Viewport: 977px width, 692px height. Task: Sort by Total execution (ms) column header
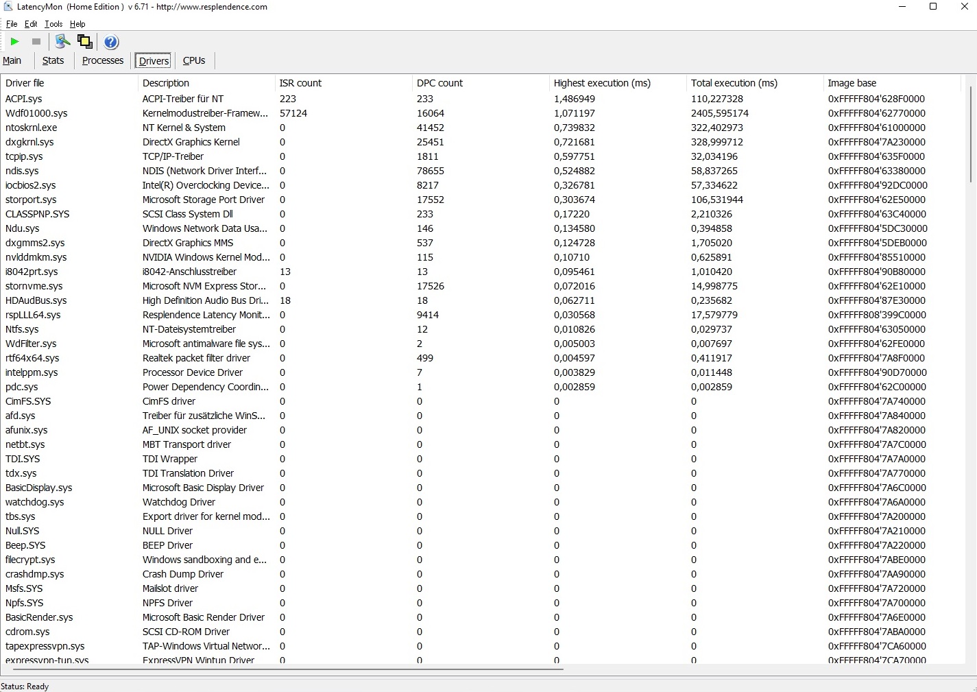pos(755,83)
